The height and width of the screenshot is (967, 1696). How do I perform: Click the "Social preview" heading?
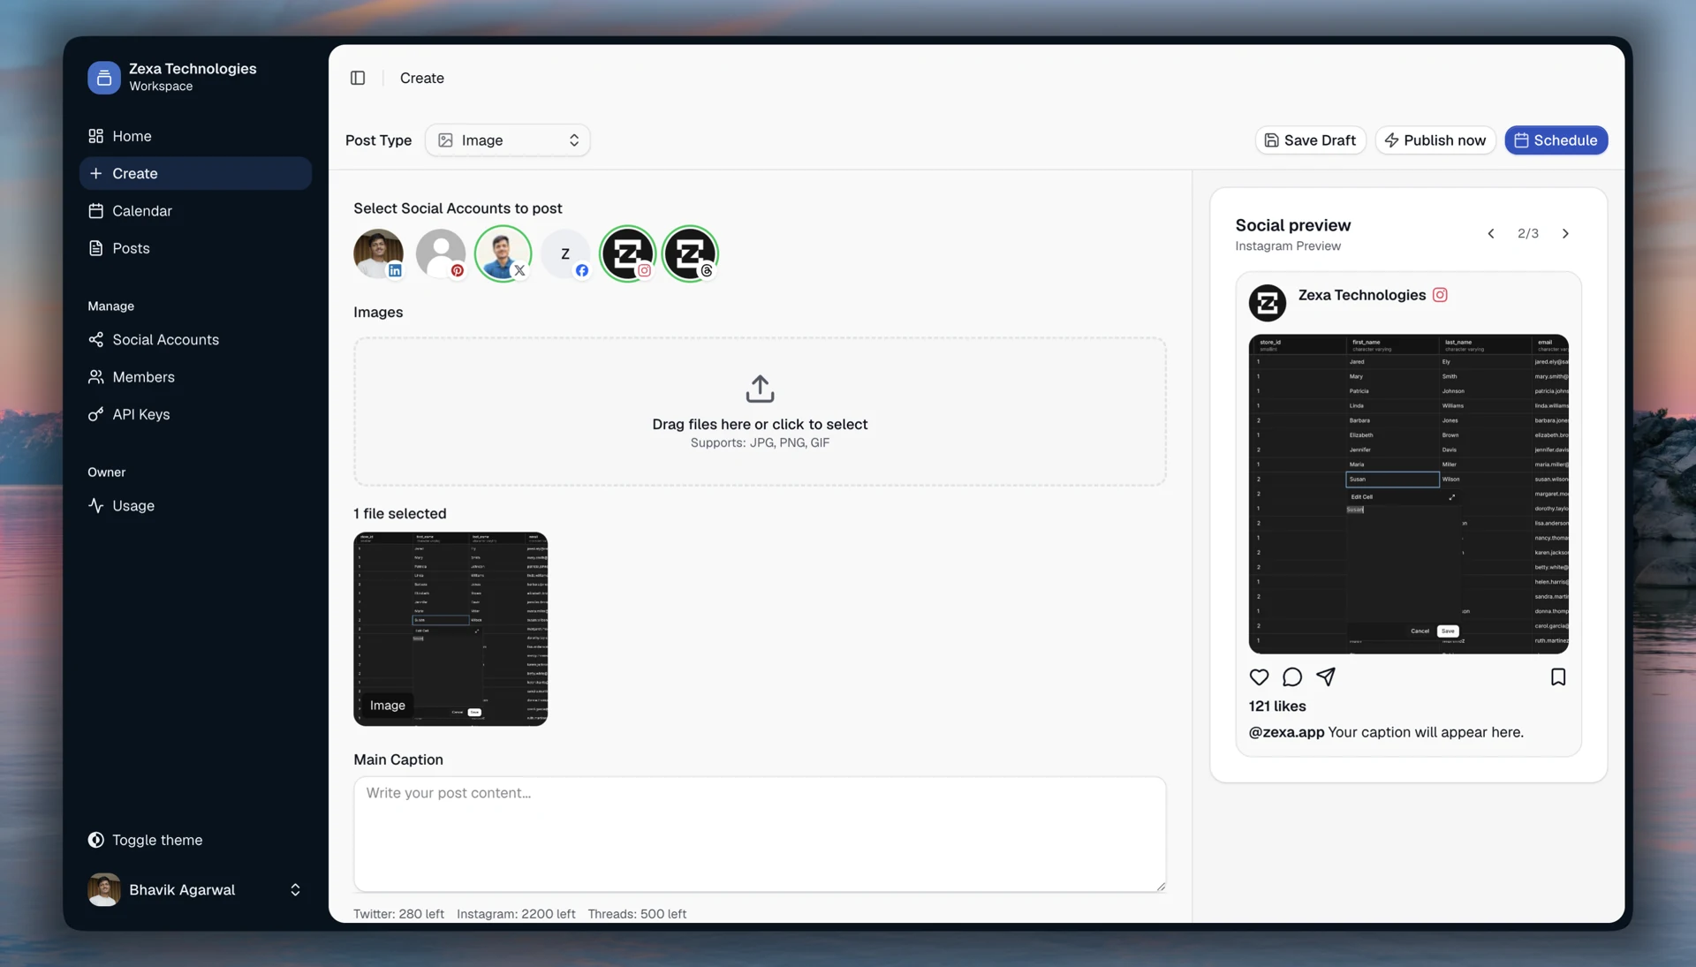click(x=1293, y=225)
